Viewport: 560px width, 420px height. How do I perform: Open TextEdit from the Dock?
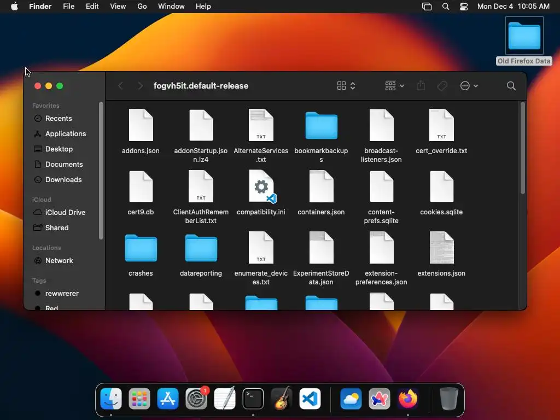click(225, 399)
